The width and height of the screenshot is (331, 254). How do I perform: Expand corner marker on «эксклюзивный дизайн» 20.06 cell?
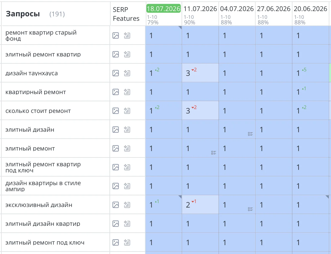[x=327, y=197]
